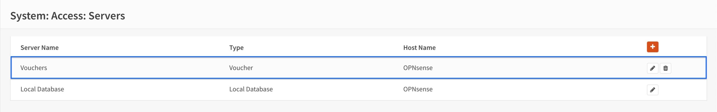Image resolution: width=717 pixels, height=112 pixels.
Task: Click the gray area below the servers table
Action: point(358,106)
